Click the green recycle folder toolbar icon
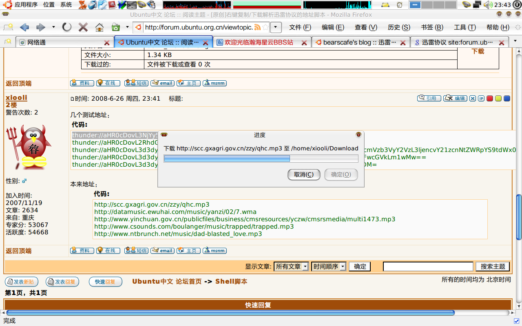This screenshot has width=522, height=326. 116,27
